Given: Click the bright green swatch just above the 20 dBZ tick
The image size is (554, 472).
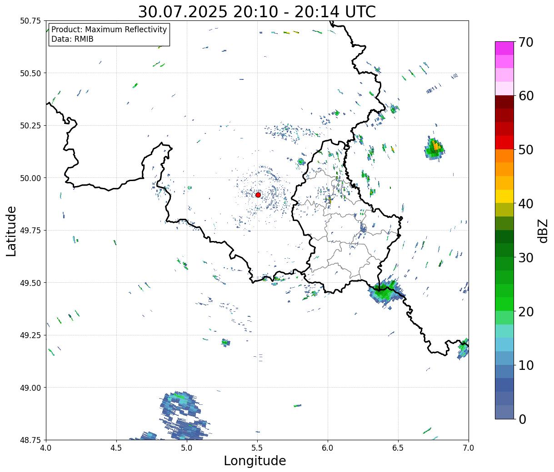Looking at the screenshot, I should click(x=504, y=304).
